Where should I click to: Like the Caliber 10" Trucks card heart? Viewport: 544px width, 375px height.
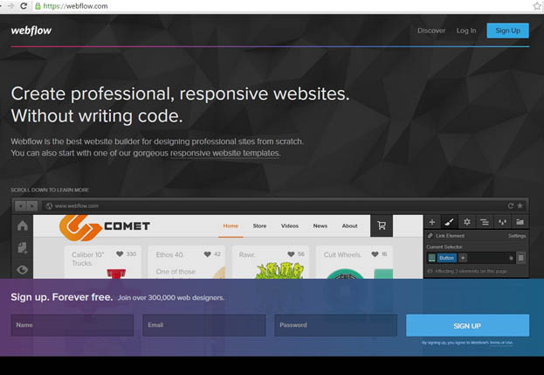[120, 254]
